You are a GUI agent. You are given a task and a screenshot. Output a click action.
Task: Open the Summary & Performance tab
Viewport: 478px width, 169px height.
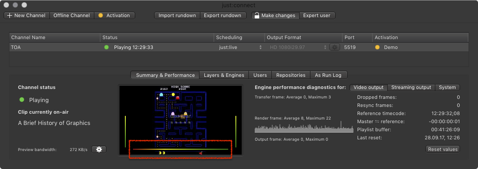[165, 75]
